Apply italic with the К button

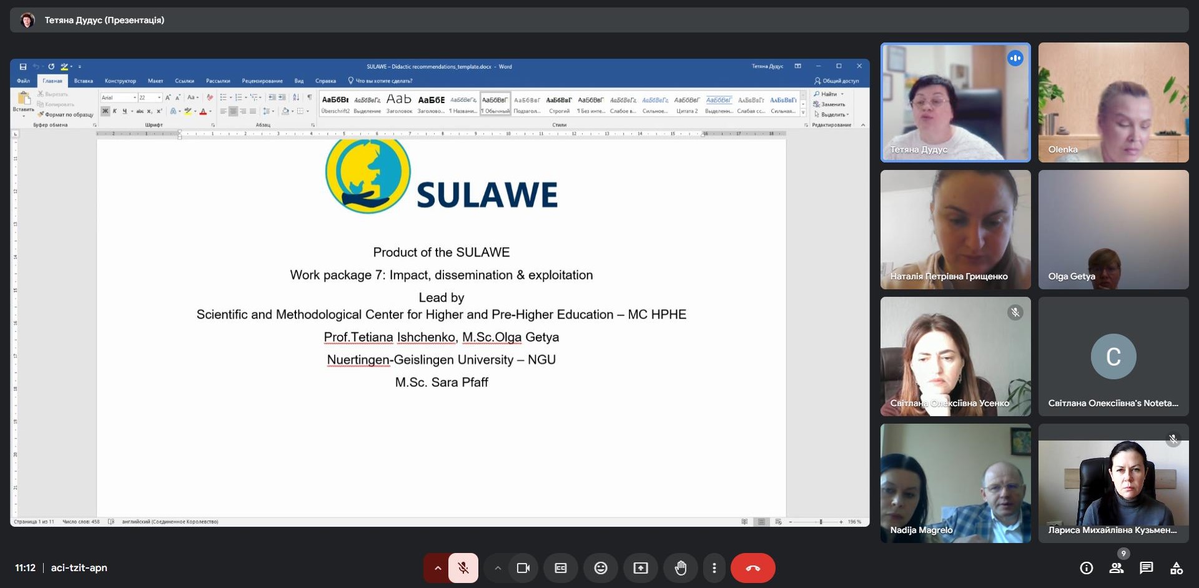pos(115,111)
